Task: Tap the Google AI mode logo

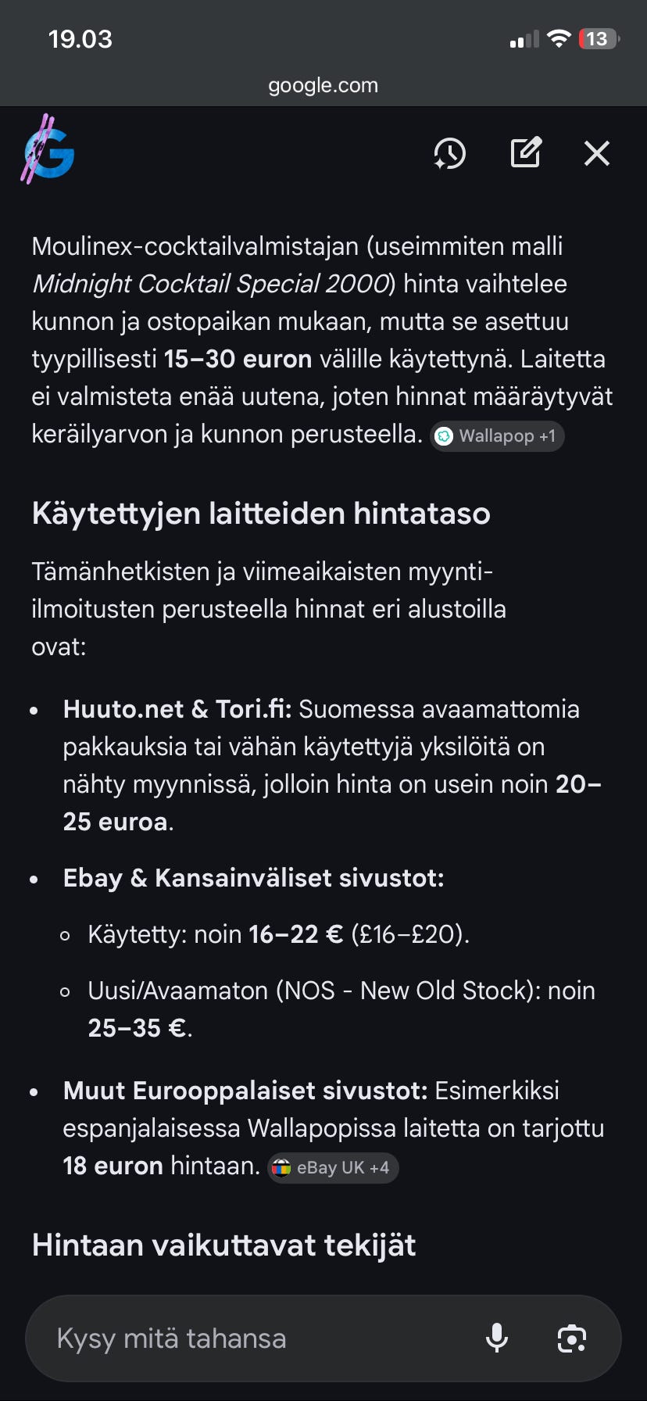Action: (x=47, y=152)
